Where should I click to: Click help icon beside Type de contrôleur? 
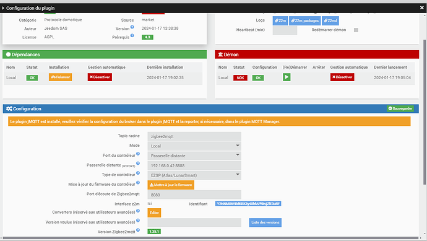tap(138, 173)
